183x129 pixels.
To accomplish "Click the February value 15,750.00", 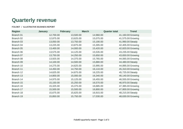I will [76, 96].
